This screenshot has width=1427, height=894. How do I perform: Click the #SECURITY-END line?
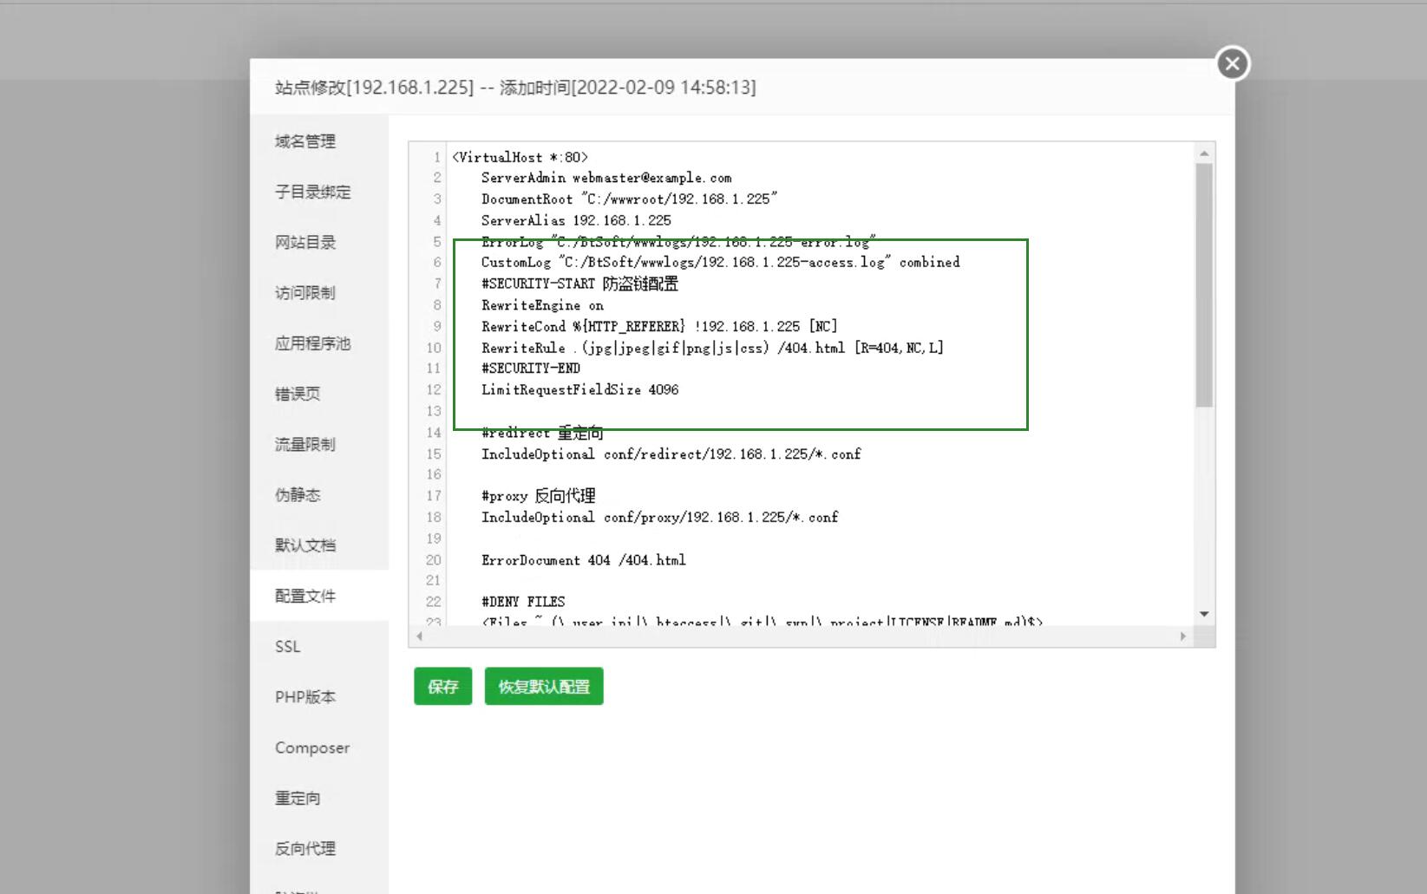click(531, 368)
